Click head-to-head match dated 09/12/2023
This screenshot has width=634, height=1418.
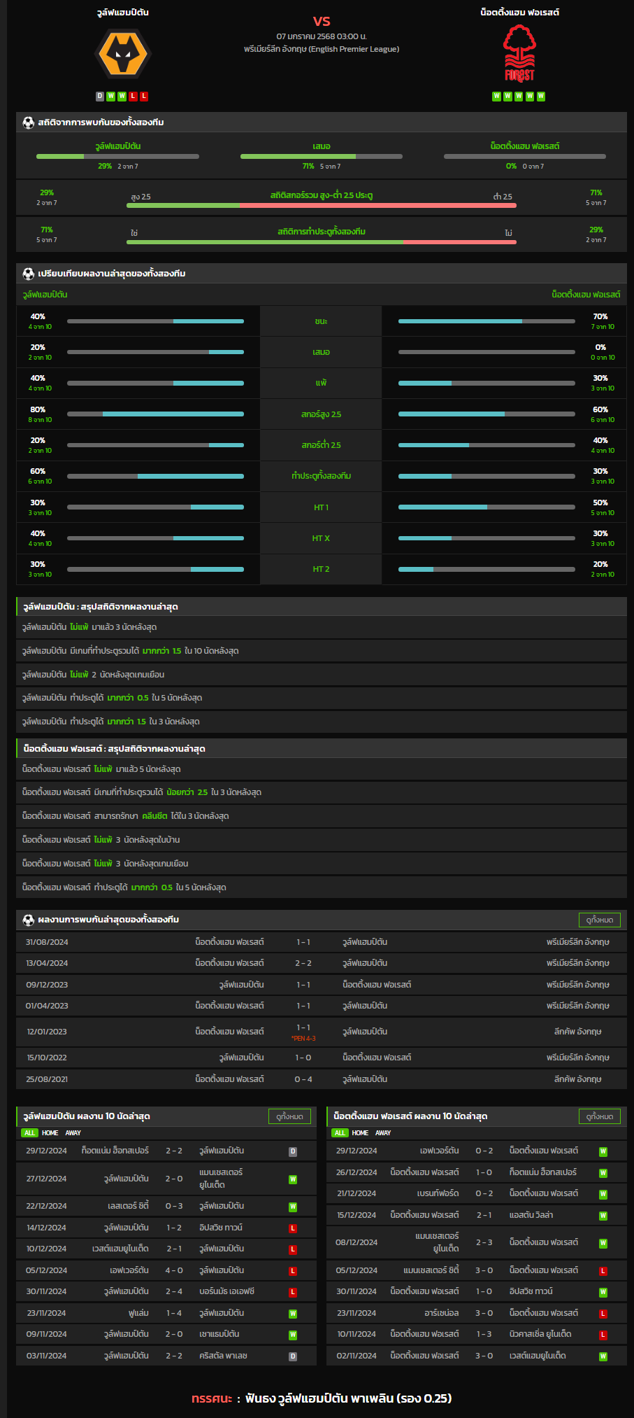click(x=322, y=985)
